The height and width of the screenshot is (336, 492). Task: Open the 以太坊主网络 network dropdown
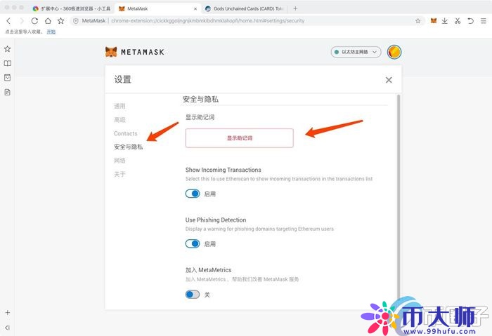(356, 52)
